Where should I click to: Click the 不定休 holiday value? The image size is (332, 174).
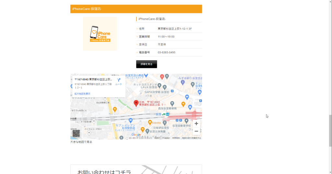[x=162, y=45]
